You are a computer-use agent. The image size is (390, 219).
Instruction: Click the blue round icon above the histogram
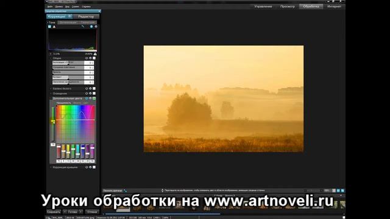coord(91,27)
